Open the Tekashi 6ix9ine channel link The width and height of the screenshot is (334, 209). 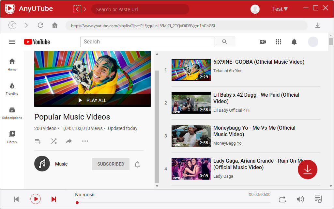click(228, 71)
